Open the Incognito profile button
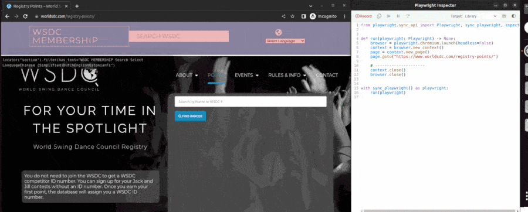528x212 pixels. pyautogui.click(x=323, y=16)
